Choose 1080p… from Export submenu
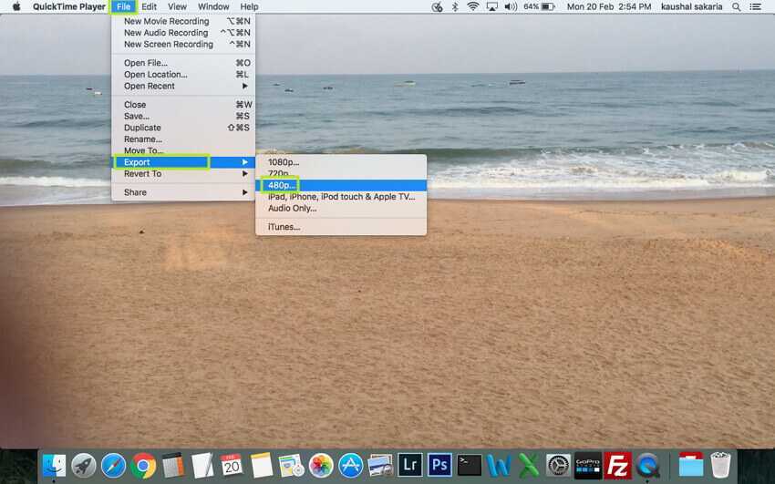Viewport: 775px width, 484px height. 284,162
